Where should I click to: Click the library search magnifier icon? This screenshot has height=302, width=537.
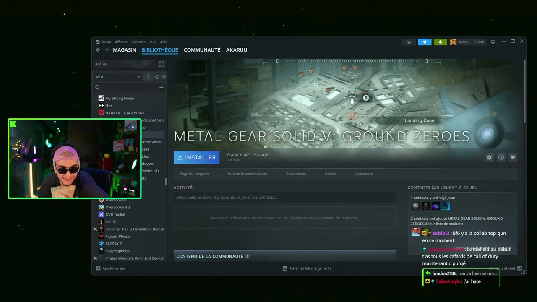(x=98, y=87)
